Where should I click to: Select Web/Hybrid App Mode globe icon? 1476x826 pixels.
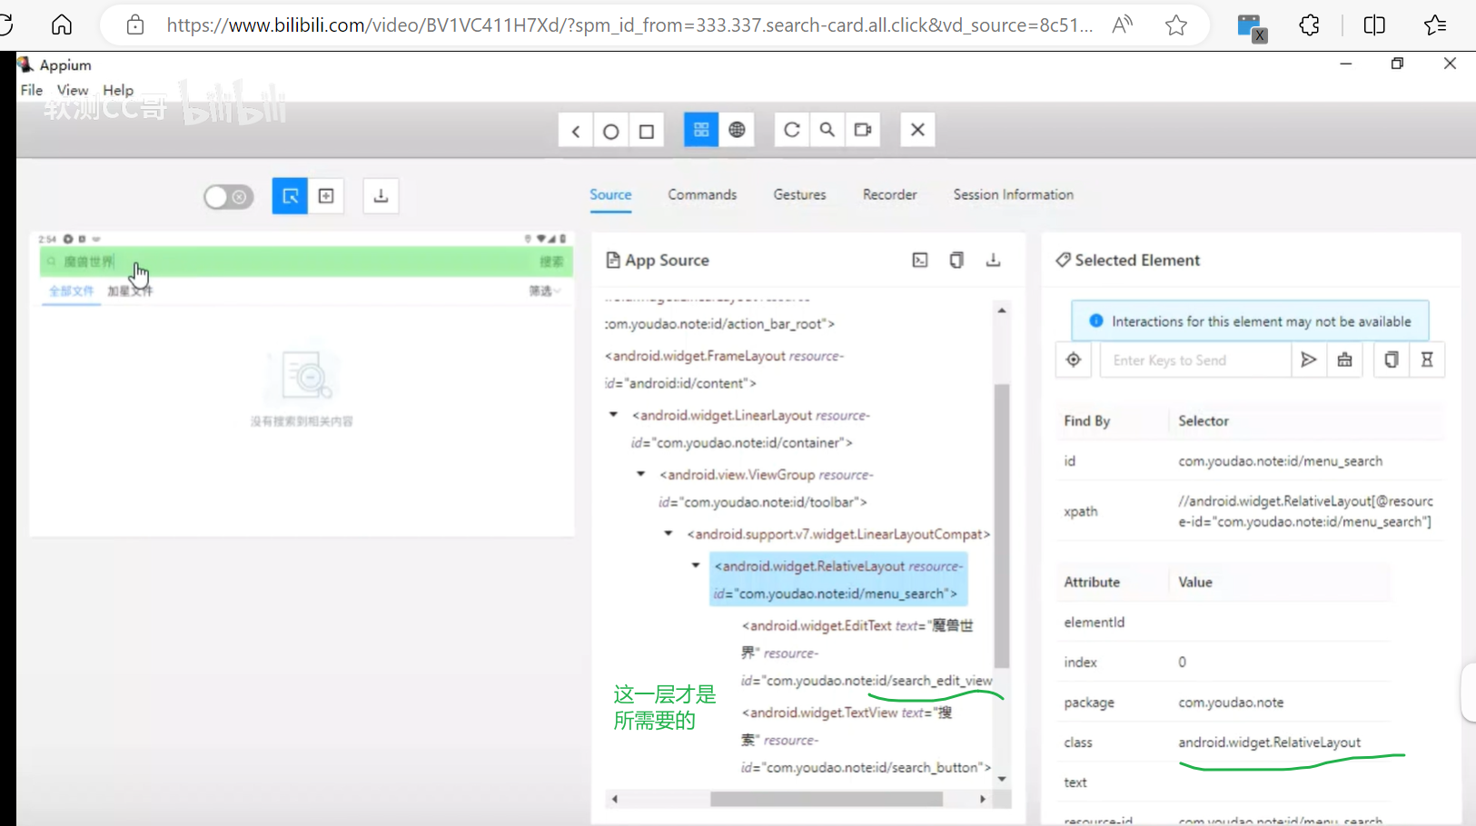pos(737,130)
